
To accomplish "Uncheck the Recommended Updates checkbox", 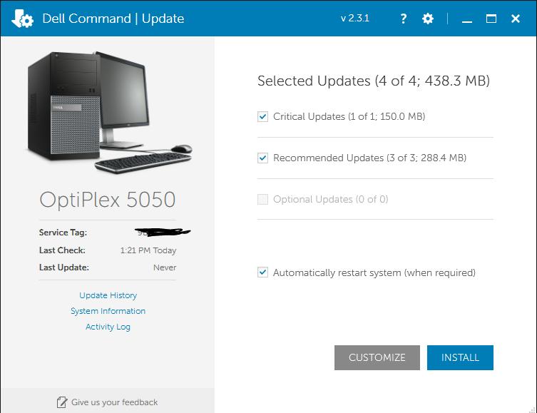I will tap(263, 158).
